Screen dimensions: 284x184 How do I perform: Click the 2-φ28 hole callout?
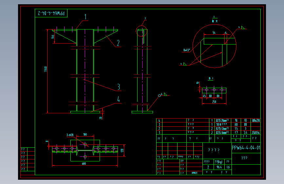70,135
